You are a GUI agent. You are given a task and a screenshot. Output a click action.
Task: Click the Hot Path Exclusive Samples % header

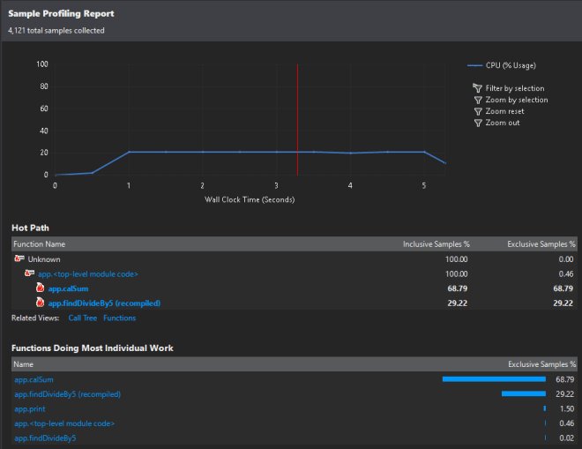(541, 244)
